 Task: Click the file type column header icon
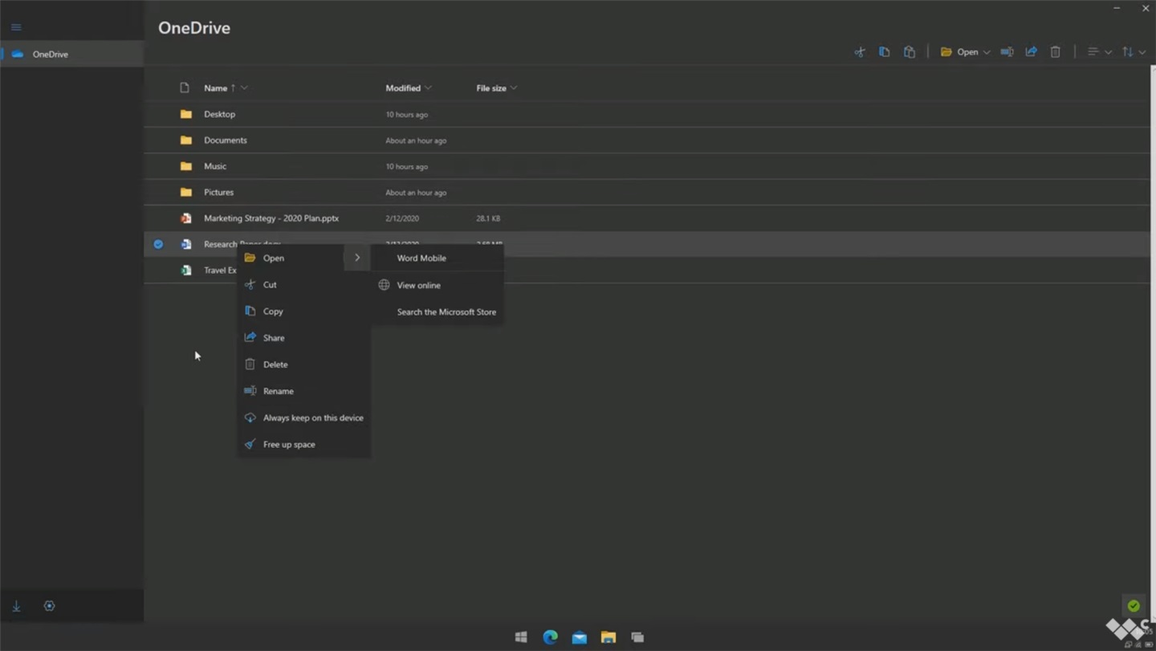coord(185,87)
